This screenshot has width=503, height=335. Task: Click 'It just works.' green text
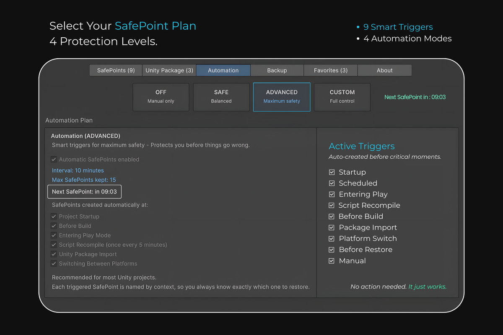428,287
